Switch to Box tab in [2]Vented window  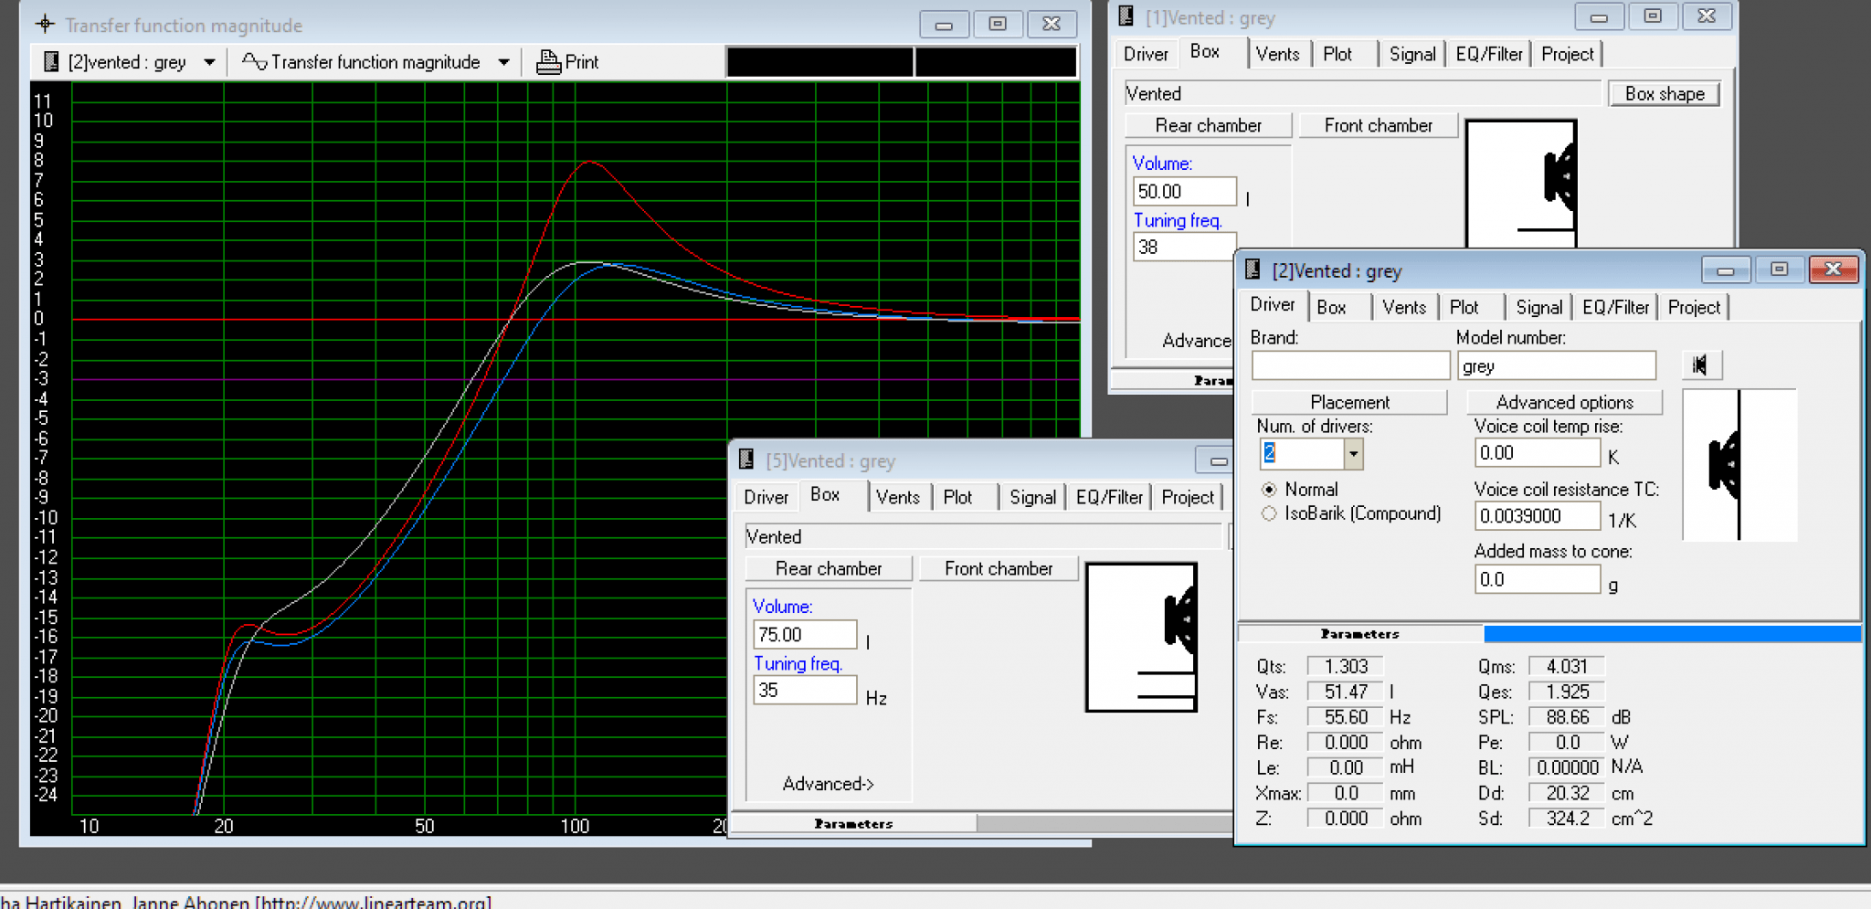tap(1331, 308)
